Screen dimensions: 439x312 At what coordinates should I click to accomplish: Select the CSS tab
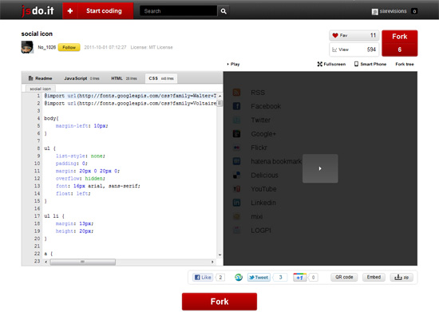[x=161, y=78]
